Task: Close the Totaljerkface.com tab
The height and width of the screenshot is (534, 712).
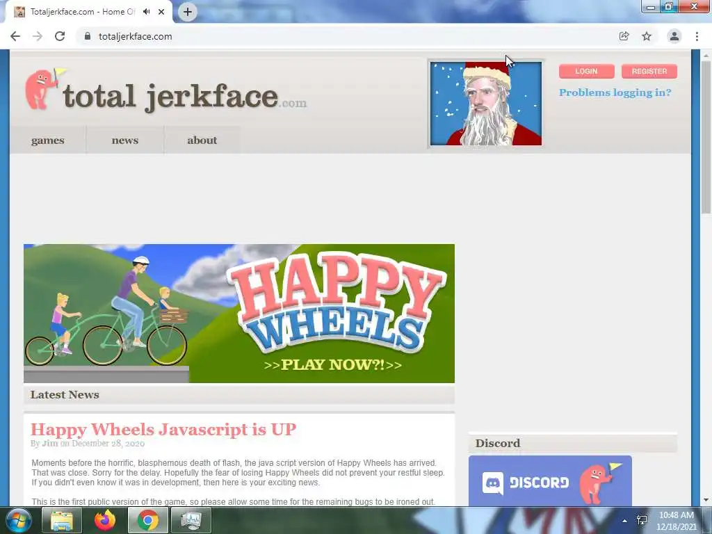Action: tap(161, 12)
